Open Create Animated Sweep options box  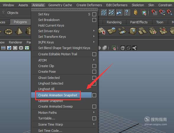coord(94,107)
